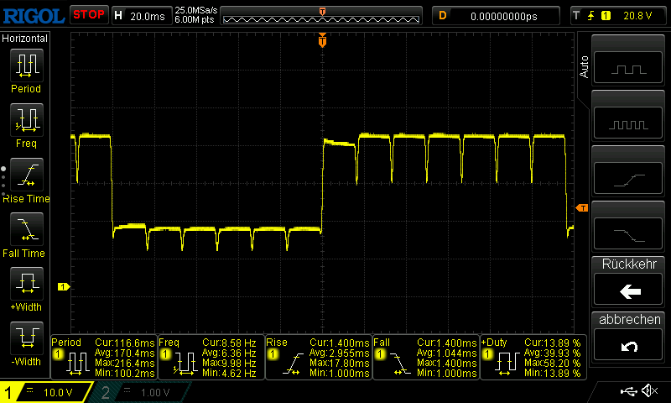Click the red STOP run state indicator

point(88,15)
